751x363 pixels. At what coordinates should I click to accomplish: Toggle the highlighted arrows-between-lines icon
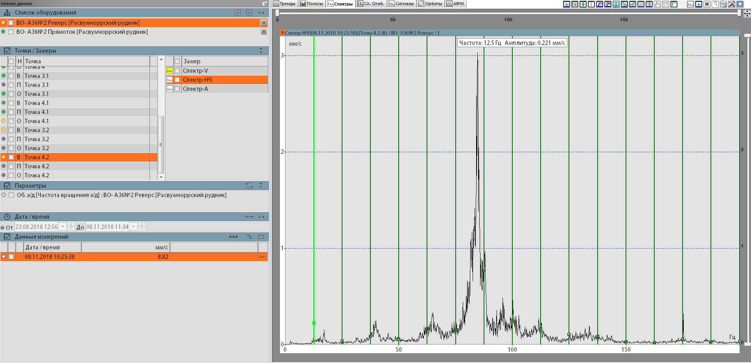616,4
